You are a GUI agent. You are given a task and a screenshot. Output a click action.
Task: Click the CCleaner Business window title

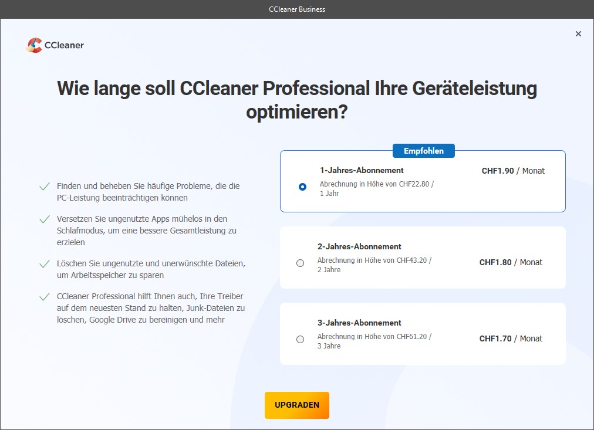point(297,9)
